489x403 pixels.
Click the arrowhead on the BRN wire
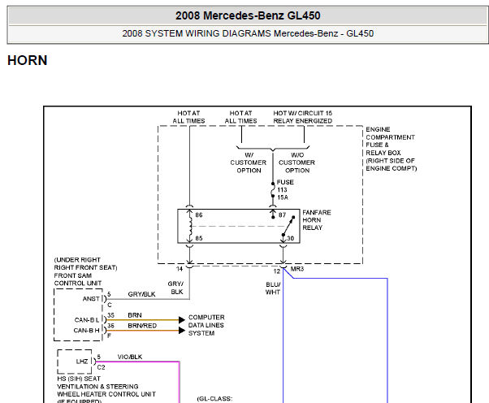(182, 319)
